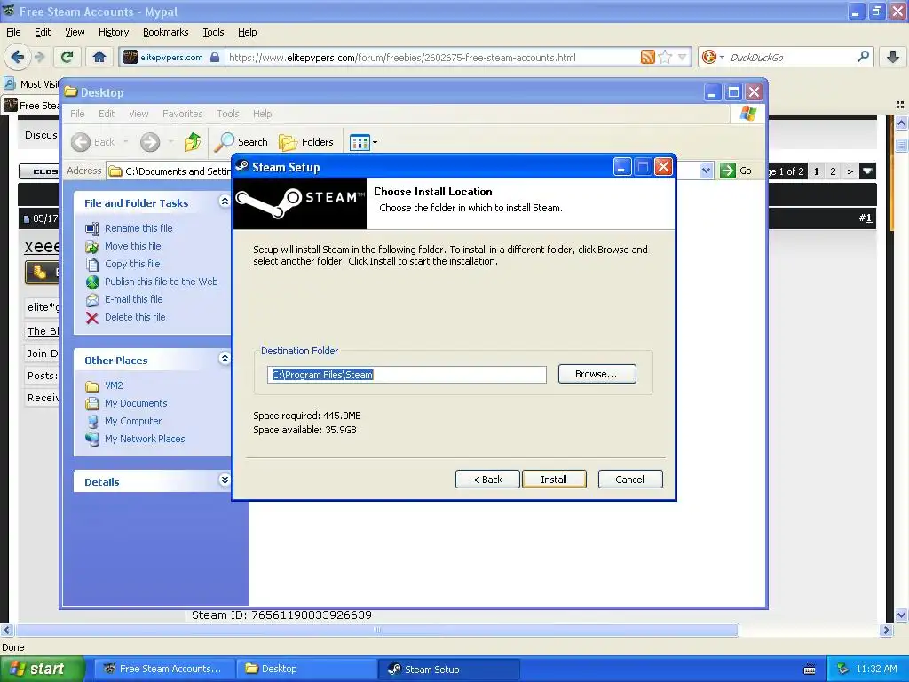The height and width of the screenshot is (682, 909).
Task: Click the browser horizontal scrollbar
Action: point(376,630)
